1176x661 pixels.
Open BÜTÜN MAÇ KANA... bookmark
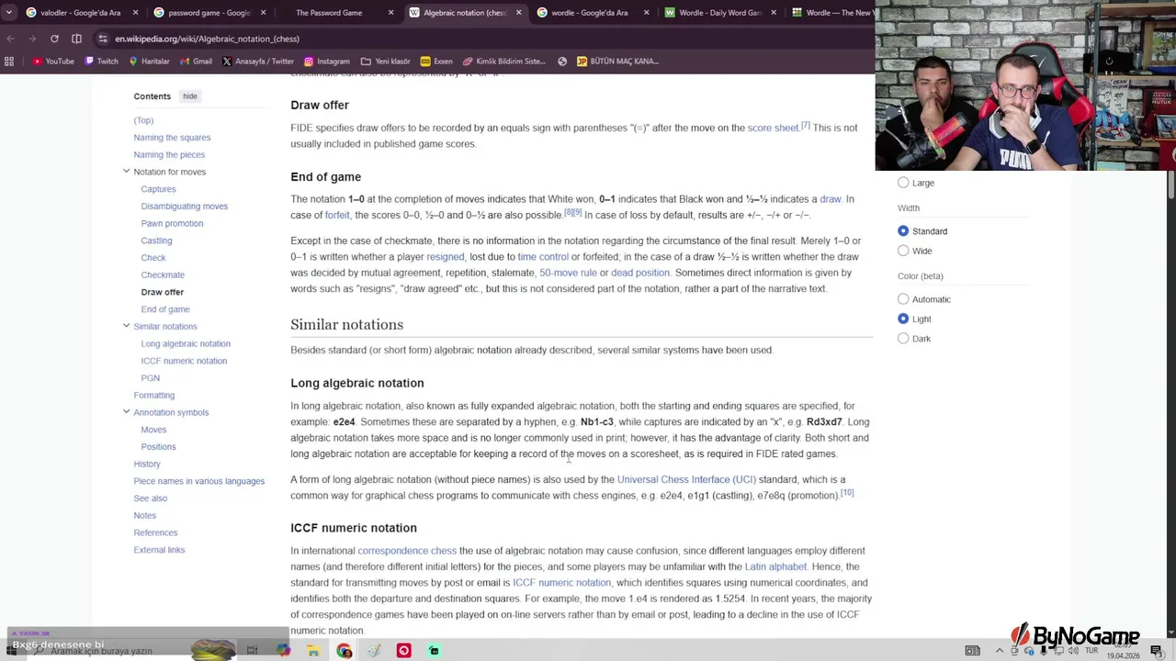[617, 62]
